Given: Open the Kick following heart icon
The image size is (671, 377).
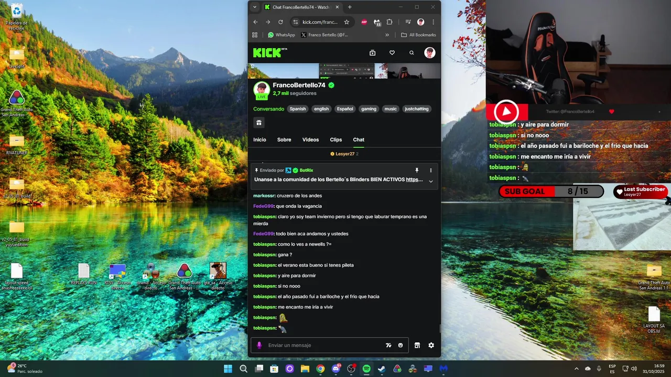Looking at the screenshot, I should 392,53.
